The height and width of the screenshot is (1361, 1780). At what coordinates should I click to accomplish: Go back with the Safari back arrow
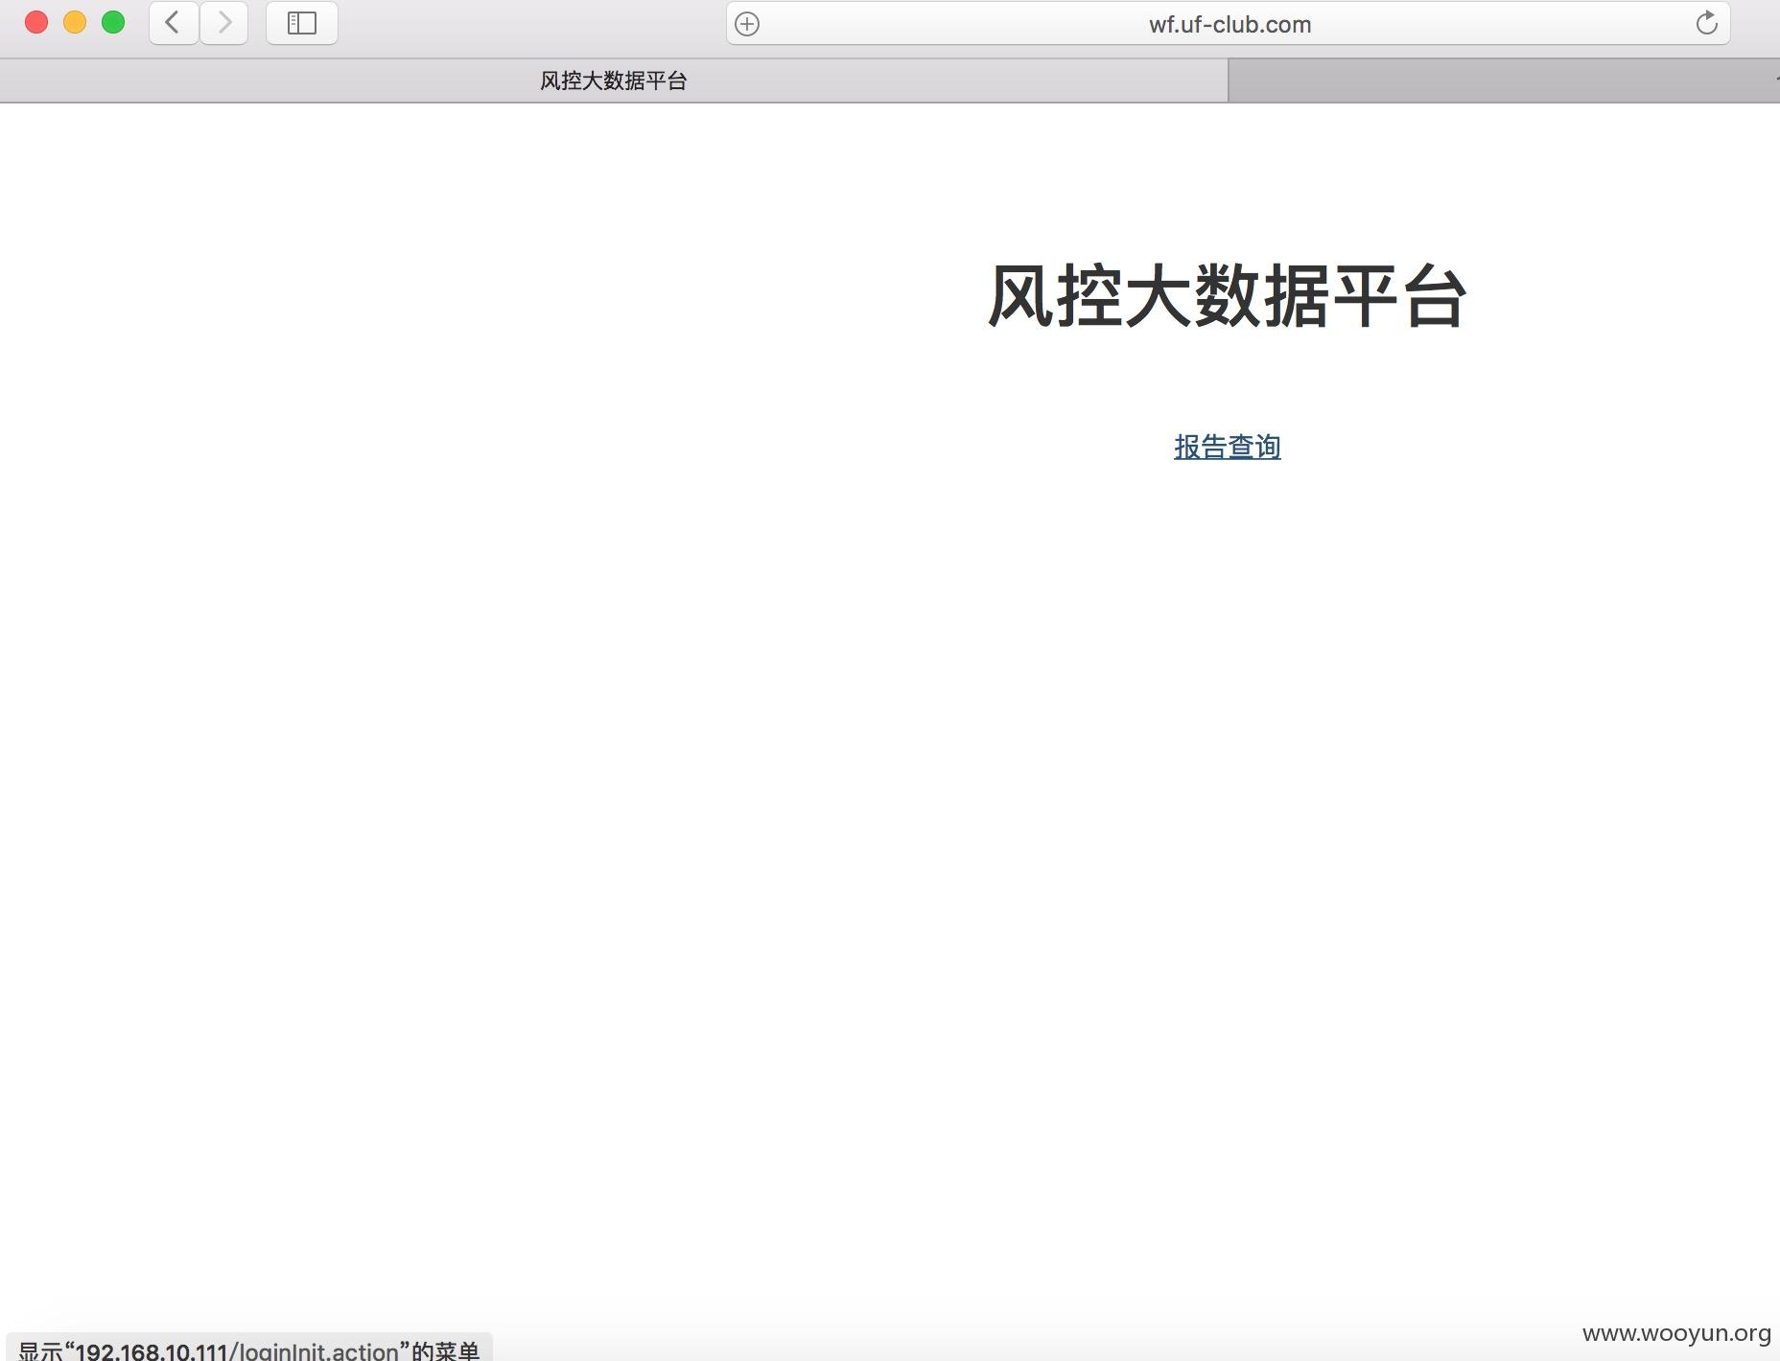174,23
